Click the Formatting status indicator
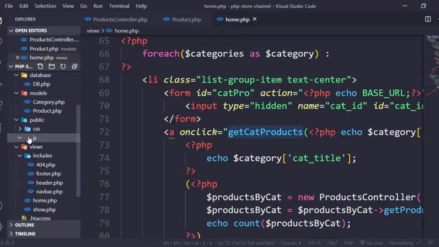 405,243
